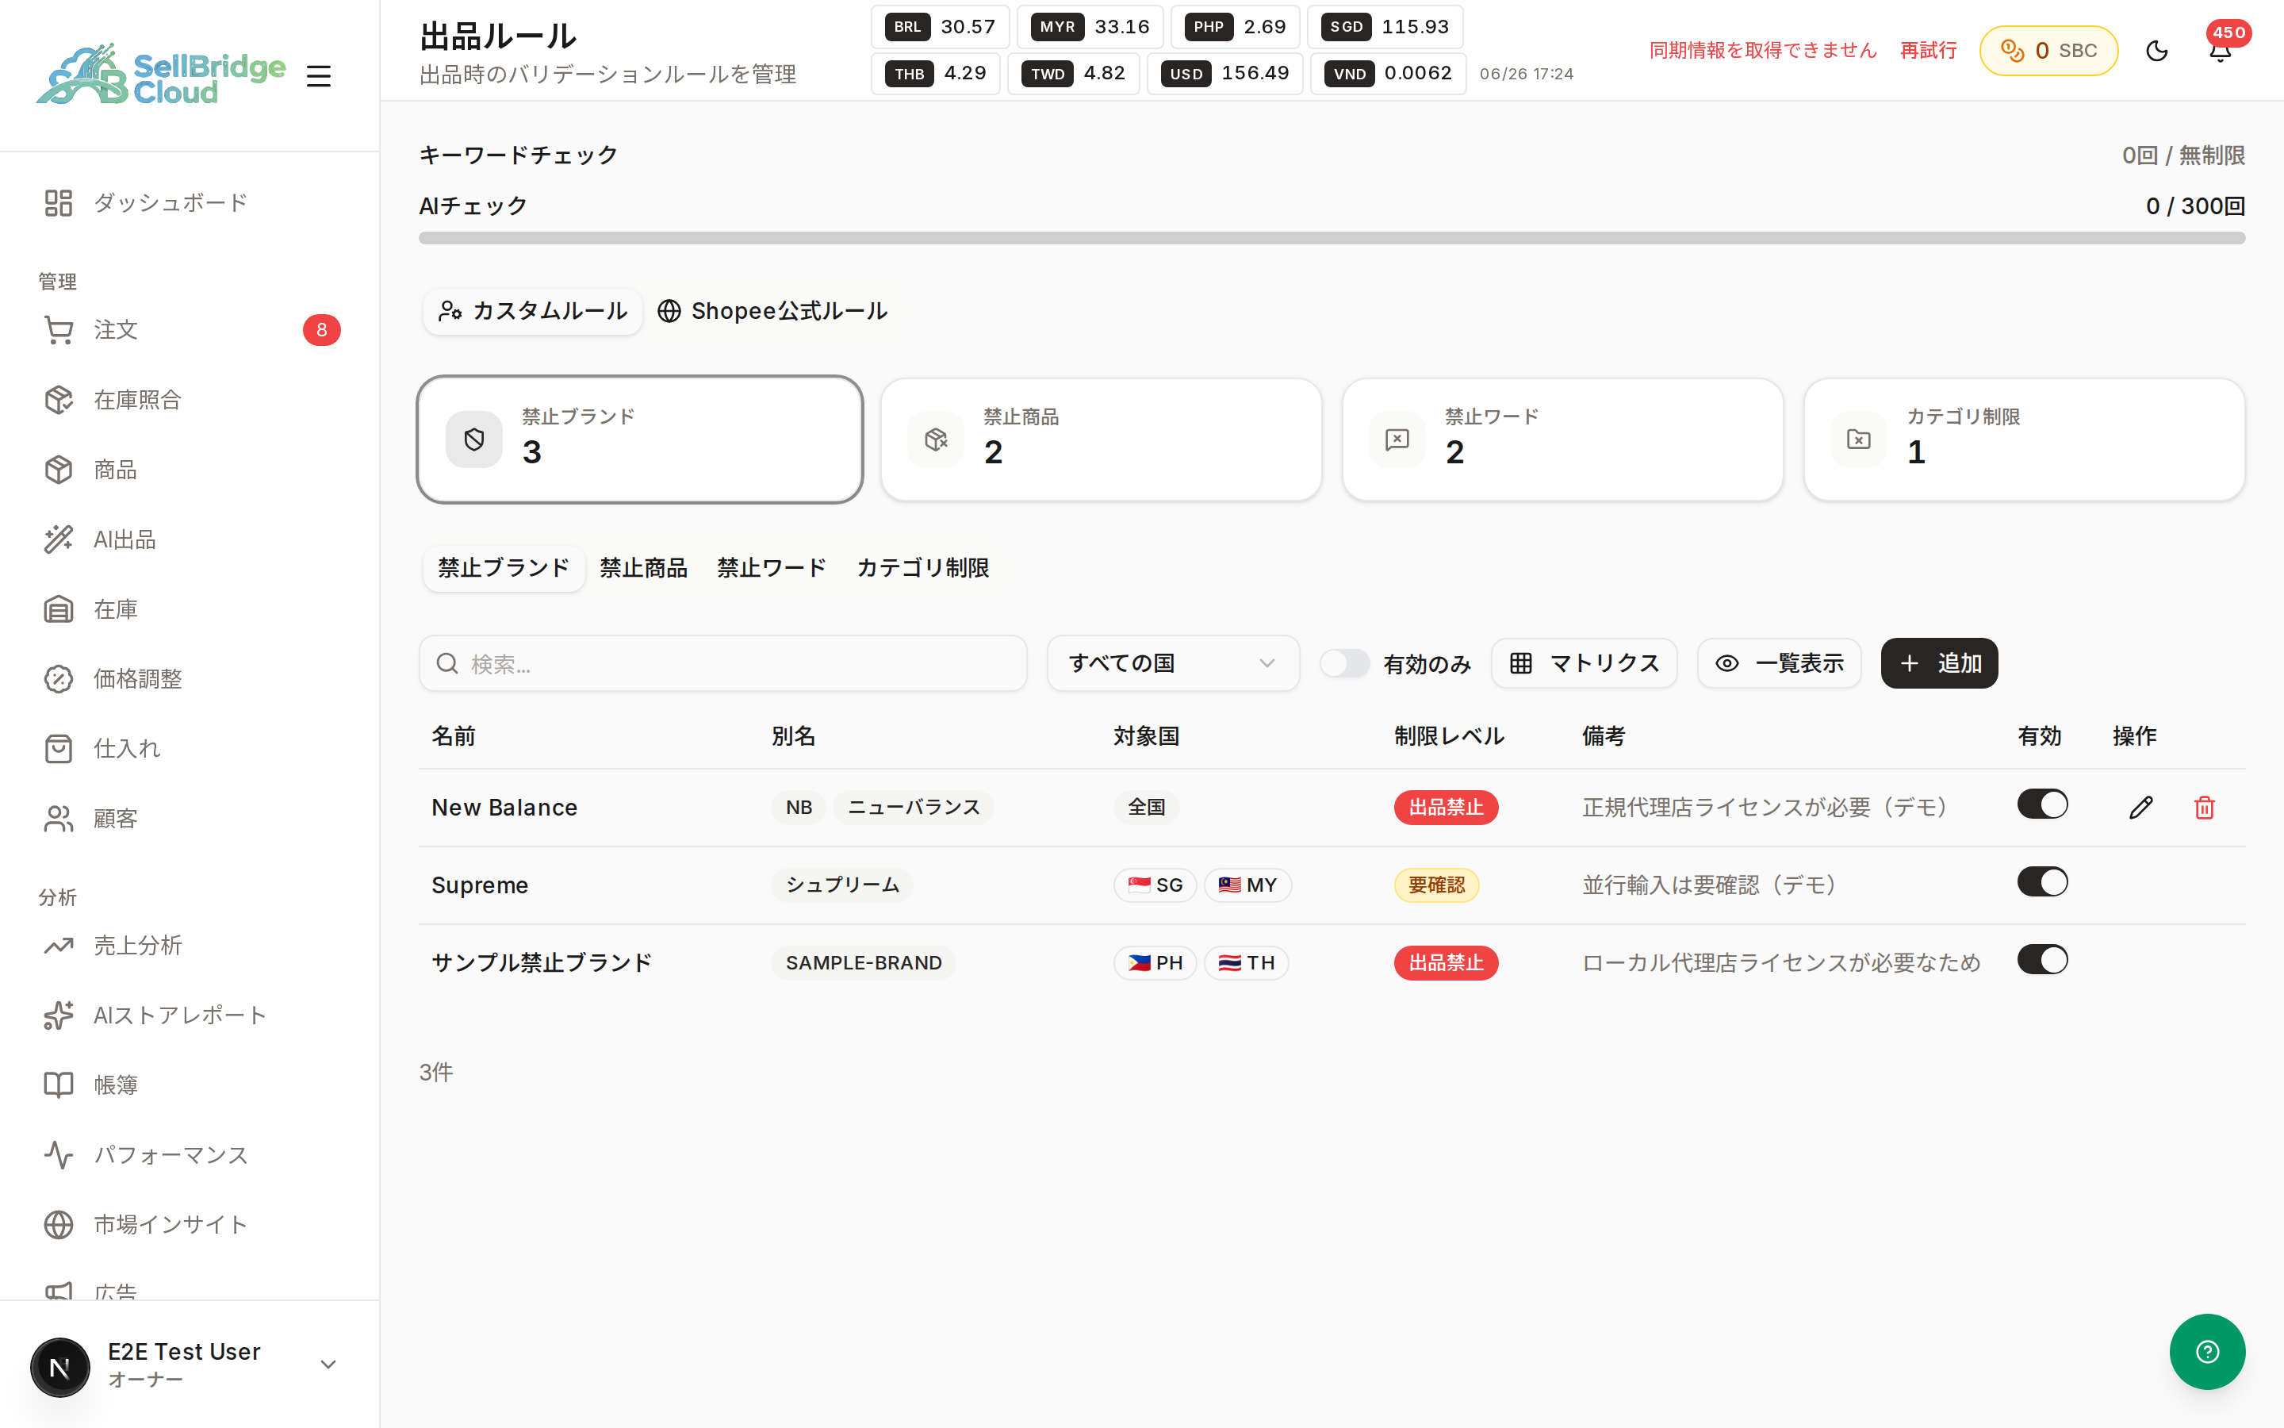
Task: Click PH country chip in sample row
Action: coord(1155,962)
